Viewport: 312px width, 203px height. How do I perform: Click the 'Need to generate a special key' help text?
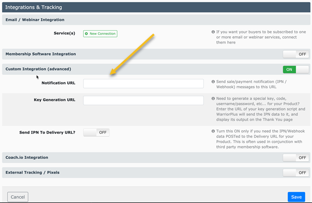[261, 109]
